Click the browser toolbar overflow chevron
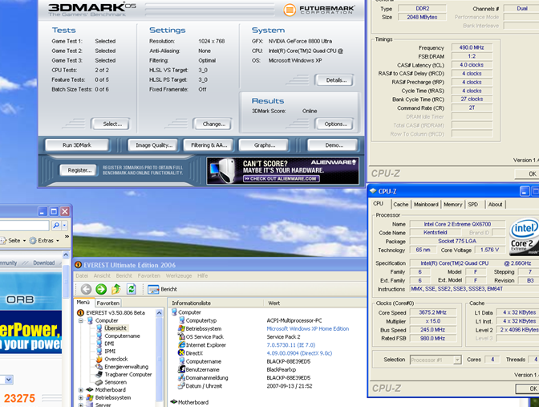Viewport: 539px width, 407px height. coord(67,236)
